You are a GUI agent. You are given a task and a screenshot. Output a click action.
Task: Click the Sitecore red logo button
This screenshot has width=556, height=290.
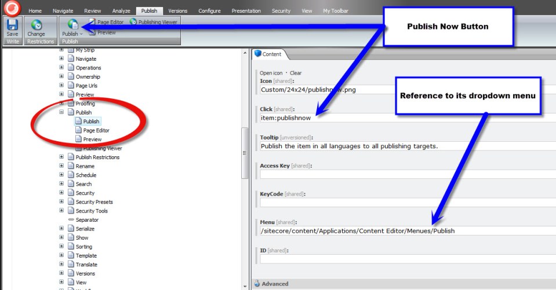point(12,8)
